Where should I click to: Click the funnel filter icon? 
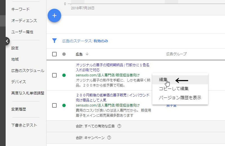[54, 41]
